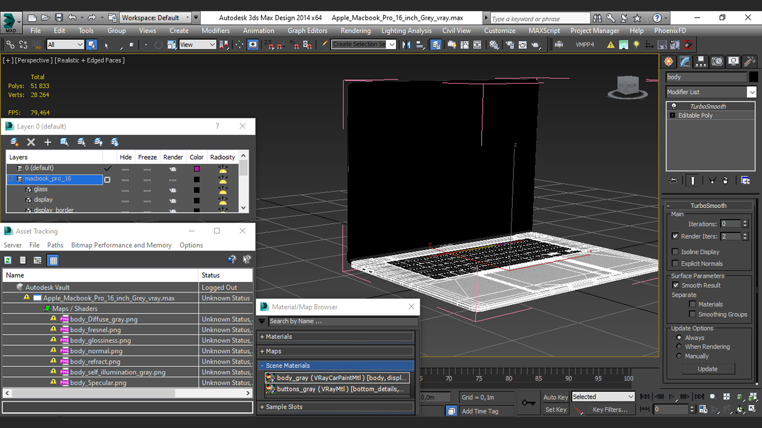The height and width of the screenshot is (428, 762).
Task: Click the Undo arrow icon
Action: (x=72, y=17)
